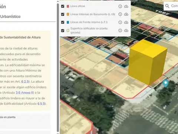
Task: Download Líneas Internas de Basamento layer
Action: coord(126,14)
